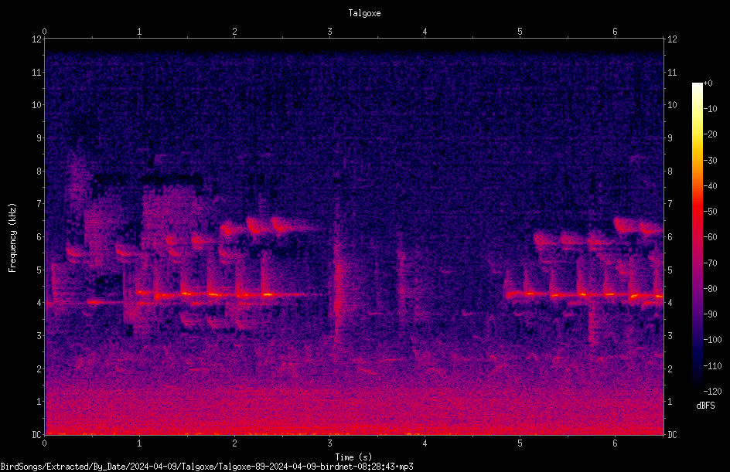Click the 2 second mark on bottom axis
This screenshot has height=472, width=730.
point(234,443)
